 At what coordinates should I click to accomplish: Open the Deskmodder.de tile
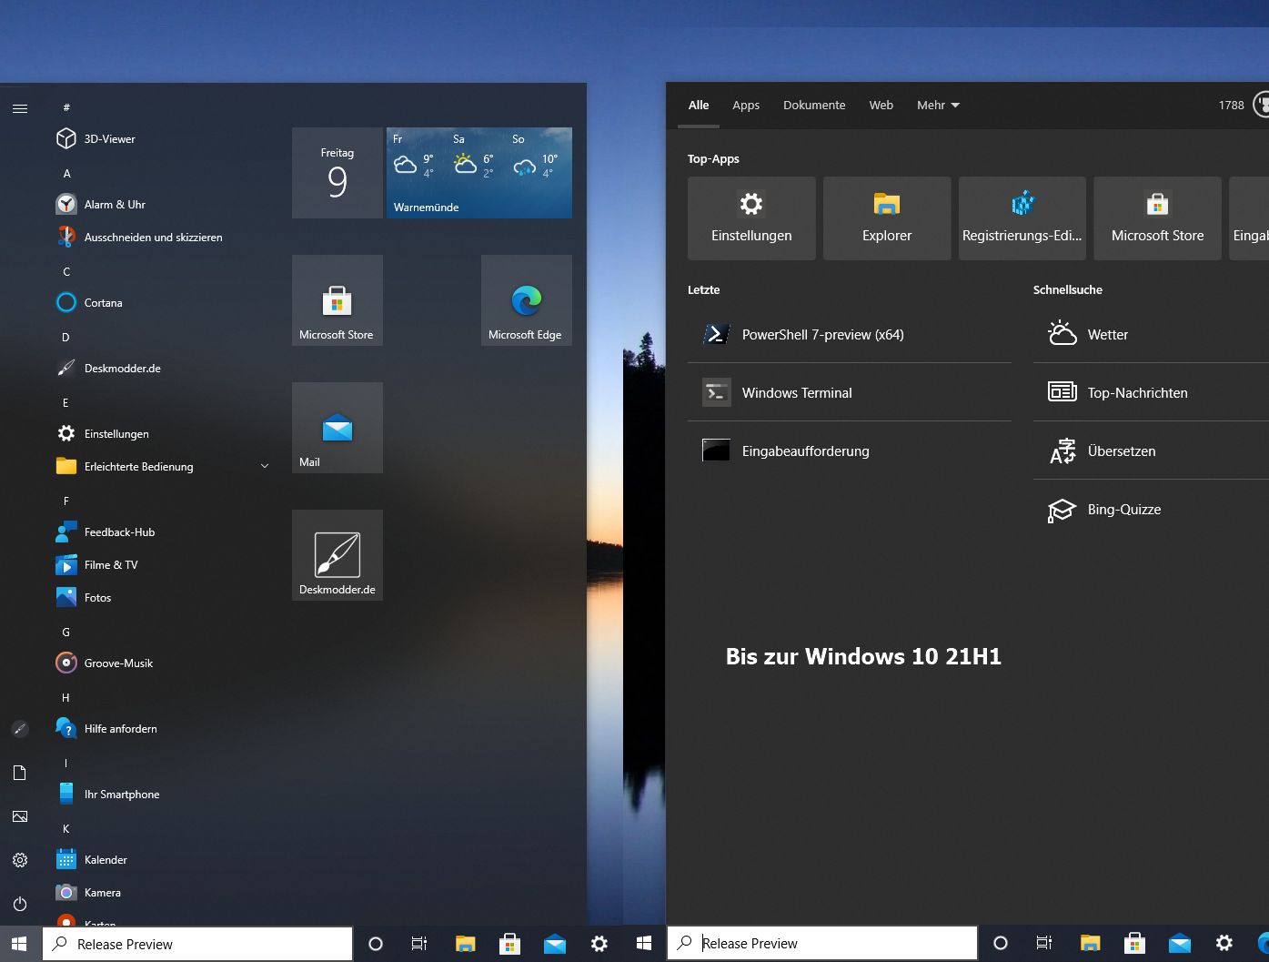point(337,555)
